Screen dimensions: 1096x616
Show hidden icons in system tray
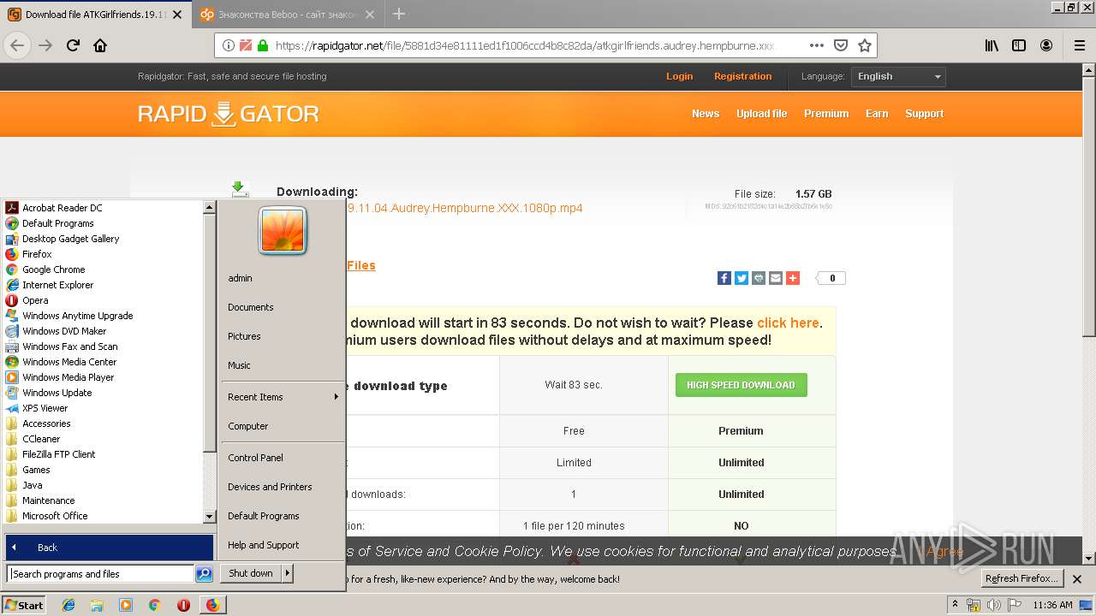pyautogui.click(x=956, y=605)
